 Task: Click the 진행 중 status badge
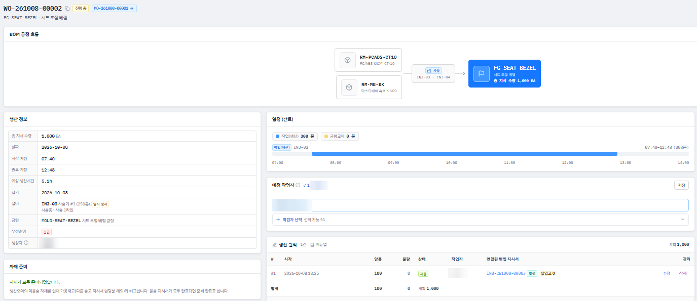pos(81,9)
